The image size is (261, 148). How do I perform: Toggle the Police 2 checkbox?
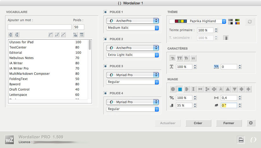click(x=105, y=39)
